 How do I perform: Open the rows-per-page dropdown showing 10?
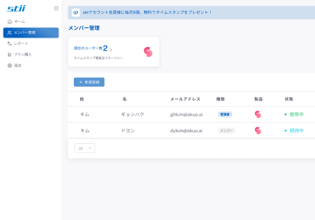[x=85, y=148]
